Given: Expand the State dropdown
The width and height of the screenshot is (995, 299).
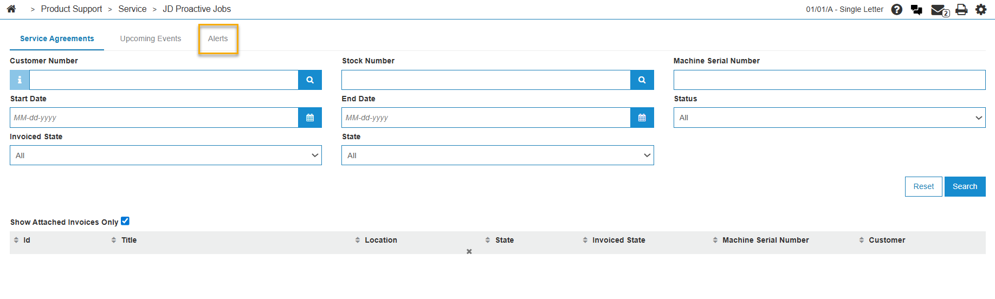Looking at the screenshot, I should (x=498, y=155).
